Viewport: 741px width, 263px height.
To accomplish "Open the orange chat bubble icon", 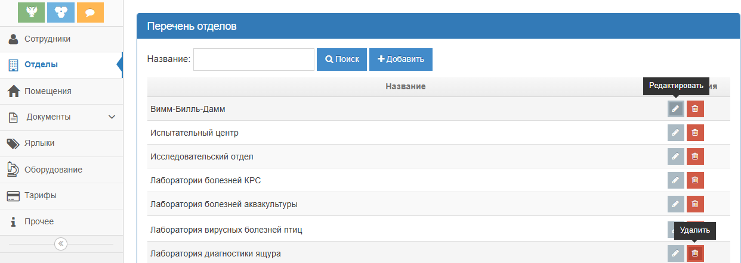I will pyautogui.click(x=90, y=12).
